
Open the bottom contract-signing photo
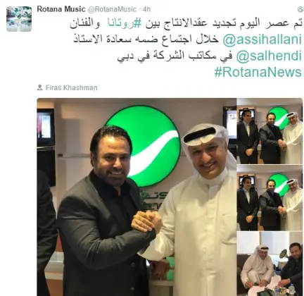(x=270, y=264)
